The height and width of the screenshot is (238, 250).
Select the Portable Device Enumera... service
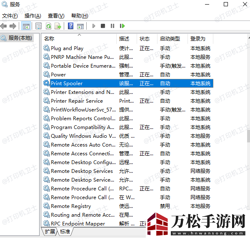coord(83,66)
